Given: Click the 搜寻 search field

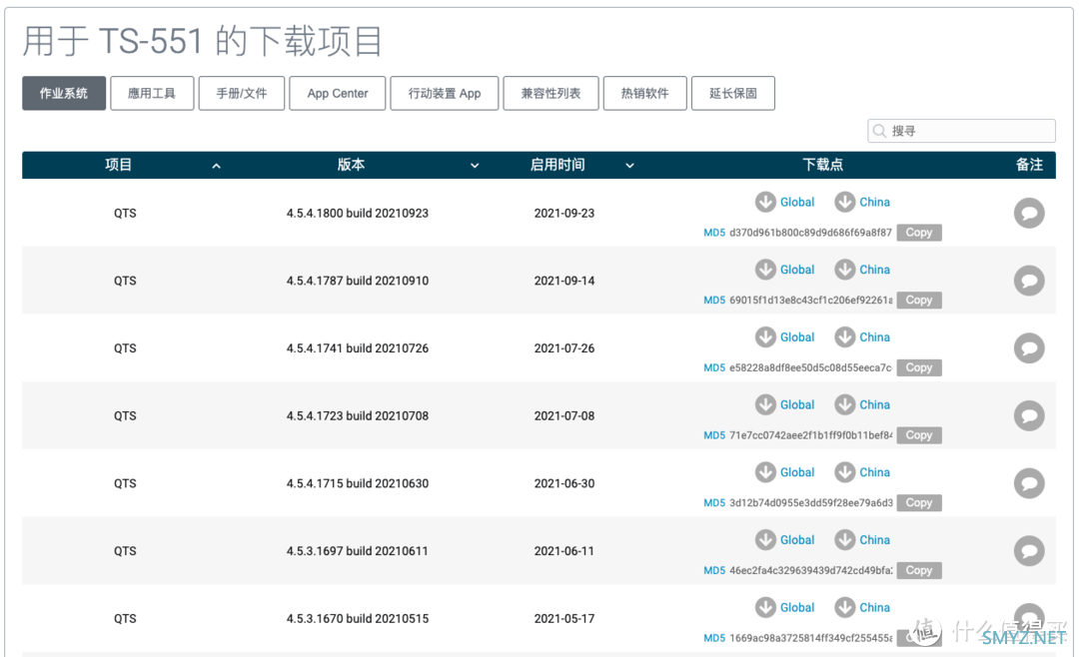Looking at the screenshot, I should (x=961, y=131).
